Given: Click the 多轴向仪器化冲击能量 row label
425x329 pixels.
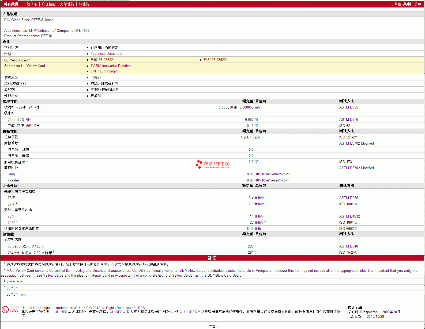Looking at the screenshot, I should coord(21,229).
